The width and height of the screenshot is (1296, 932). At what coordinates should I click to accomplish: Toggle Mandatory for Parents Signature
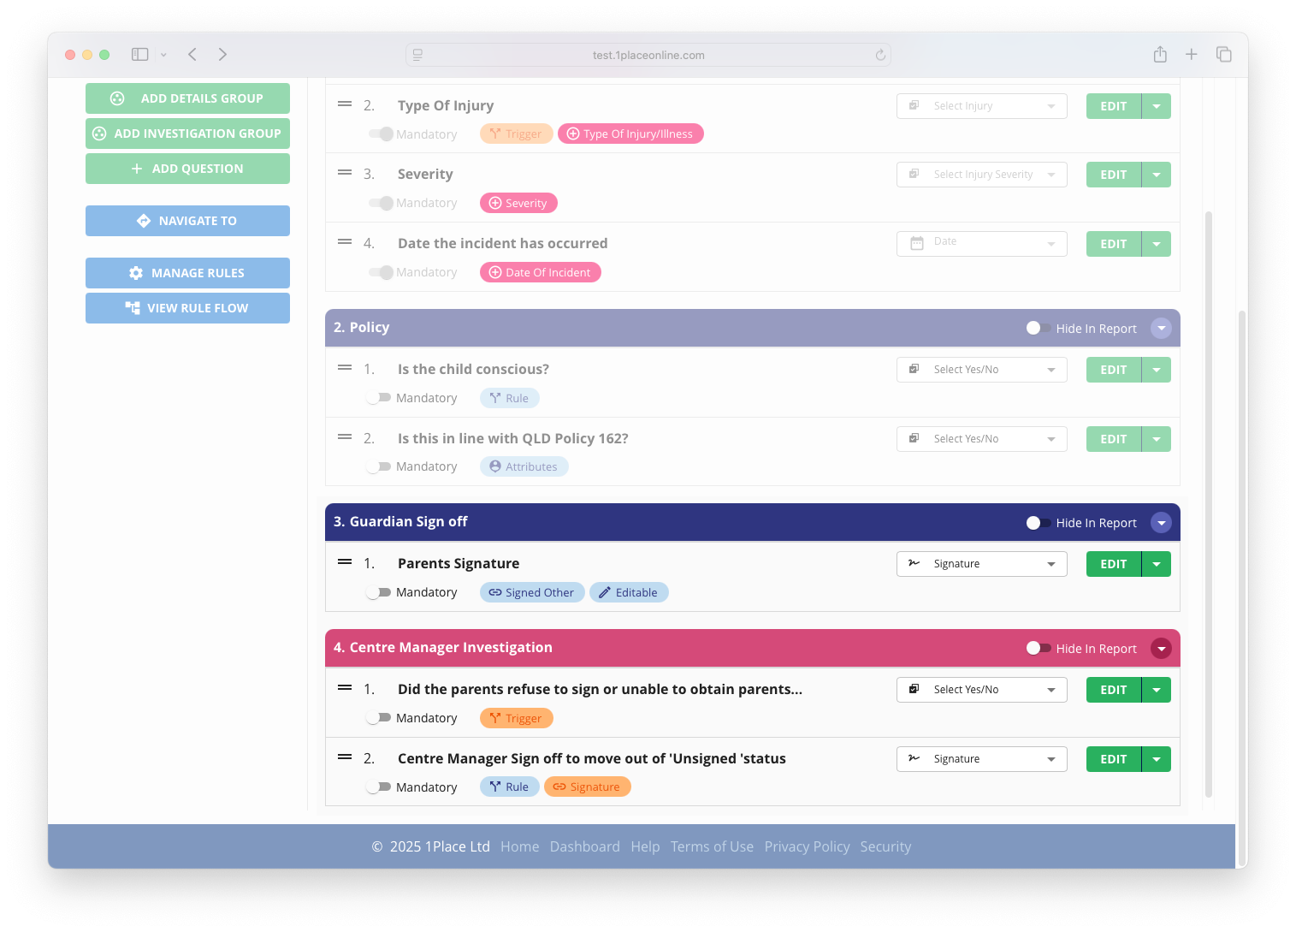coord(378,592)
